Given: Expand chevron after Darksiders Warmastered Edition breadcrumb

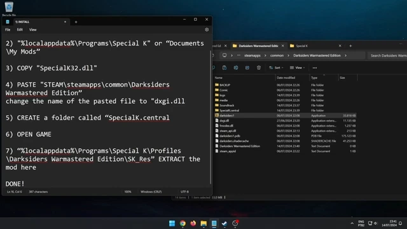Looking at the screenshot, I should [345, 55].
